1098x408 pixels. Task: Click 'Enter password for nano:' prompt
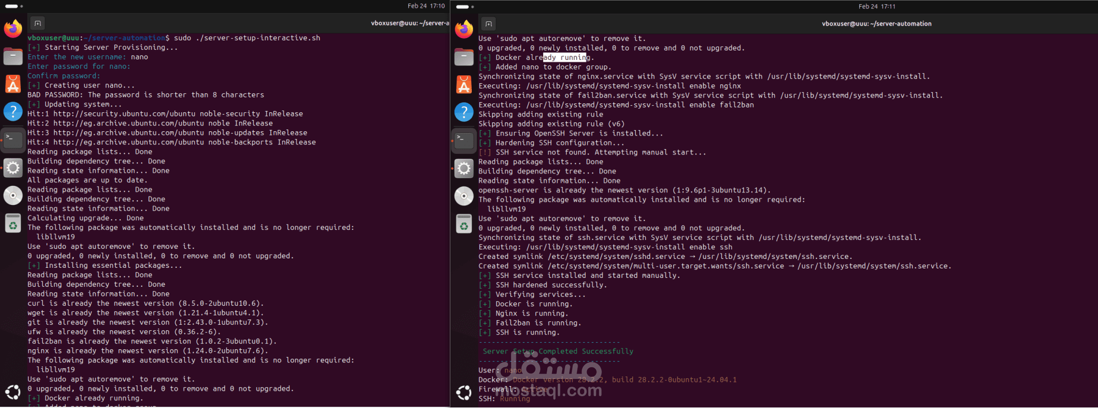[x=79, y=67]
